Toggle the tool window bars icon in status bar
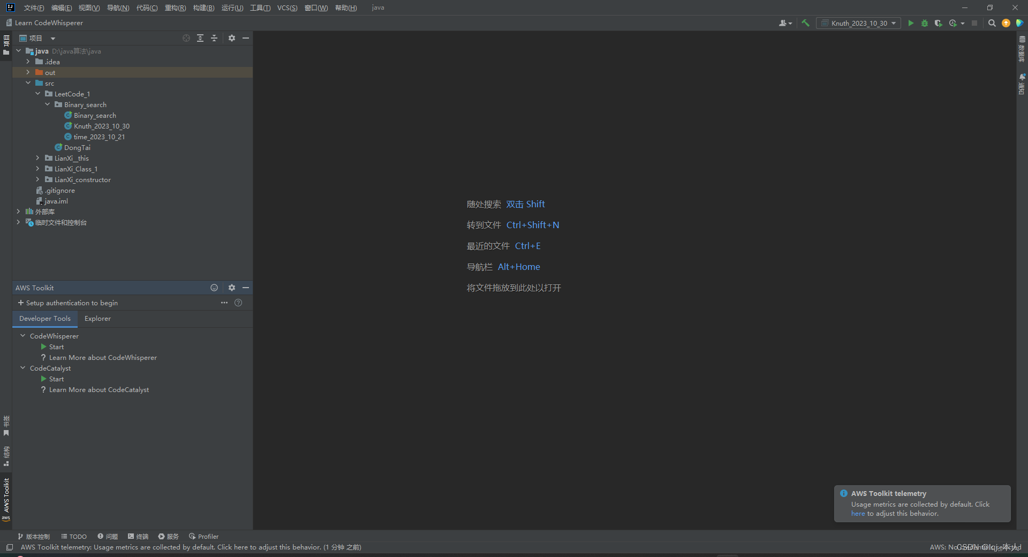1028x557 pixels. tap(9, 547)
